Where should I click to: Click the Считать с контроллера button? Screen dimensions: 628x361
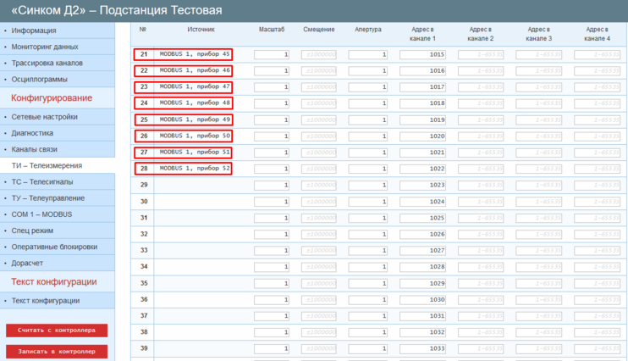coord(57,330)
